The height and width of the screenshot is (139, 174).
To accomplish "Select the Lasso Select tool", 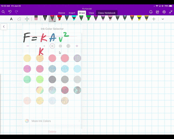I will [19, 19].
